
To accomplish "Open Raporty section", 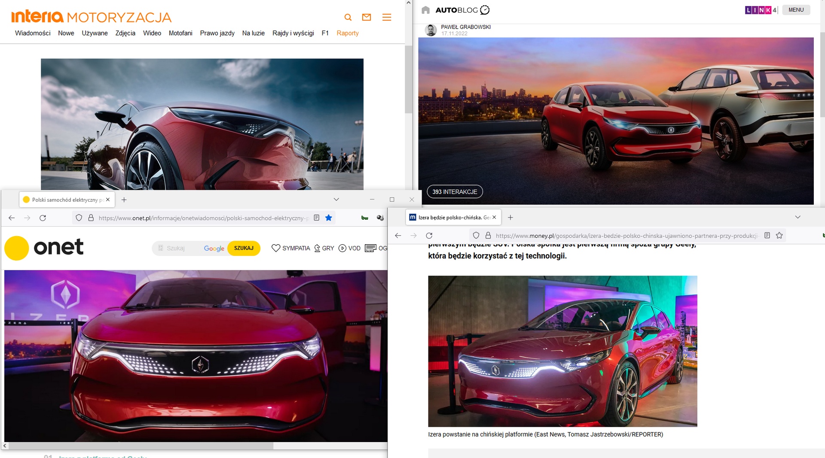I will [348, 33].
